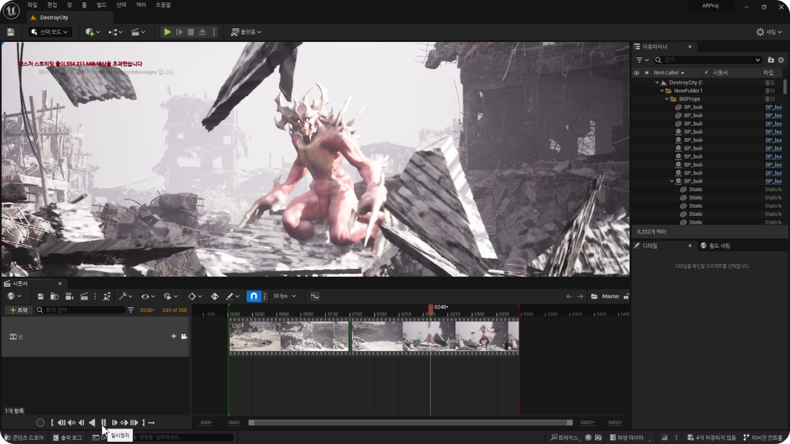Open the Output Log
This screenshot has width=790, height=444.
coord(68,438)
